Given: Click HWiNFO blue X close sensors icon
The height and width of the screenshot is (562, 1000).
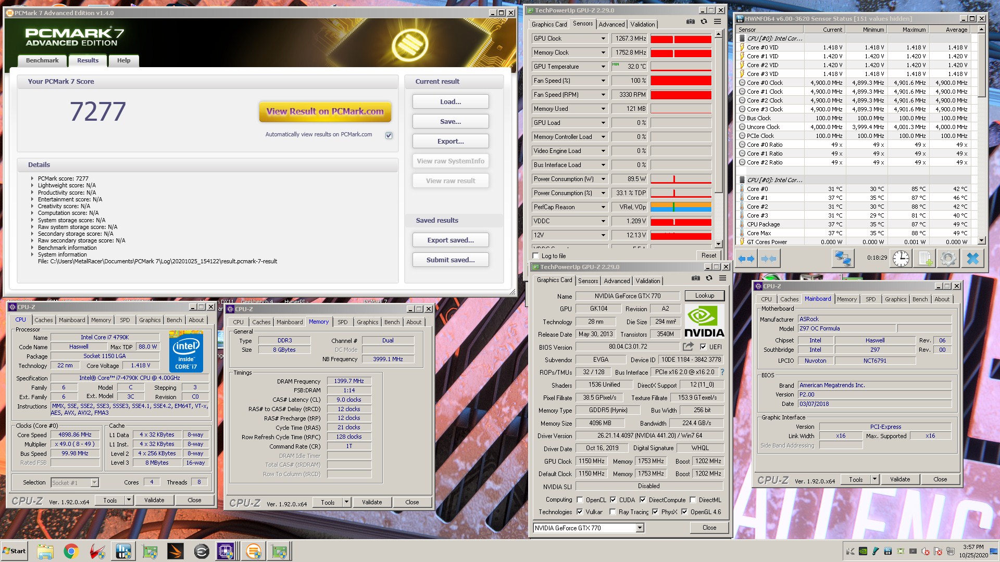Looking at the screenshot, I should tap(972, 258).
